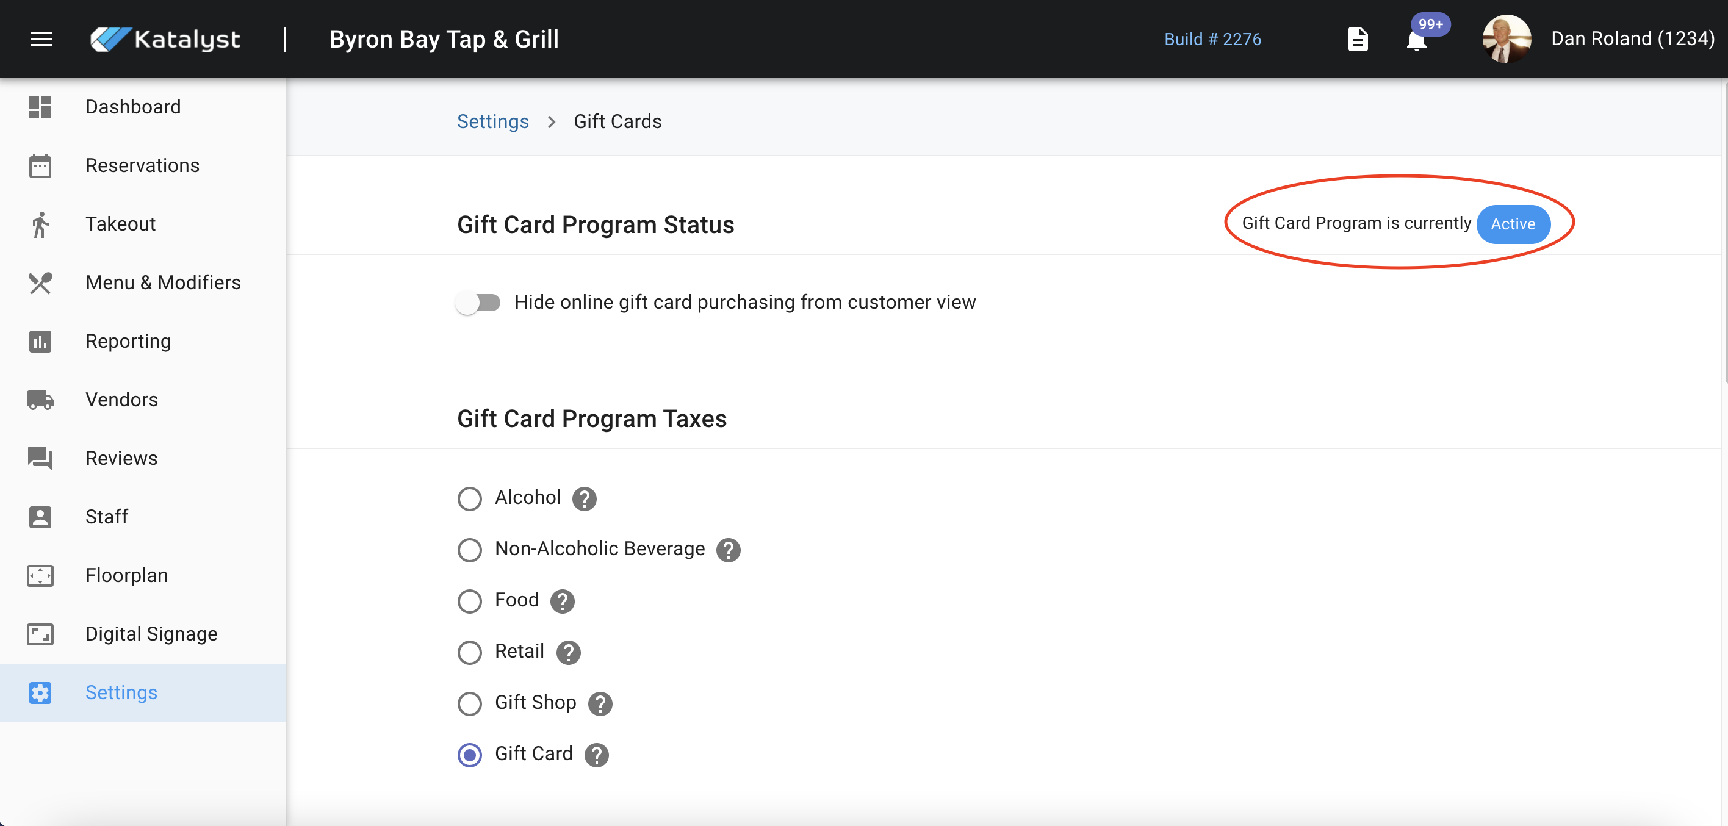Open the hamburger menu icon
Screen dimensions: 1728x826
(x=41, y=39)
